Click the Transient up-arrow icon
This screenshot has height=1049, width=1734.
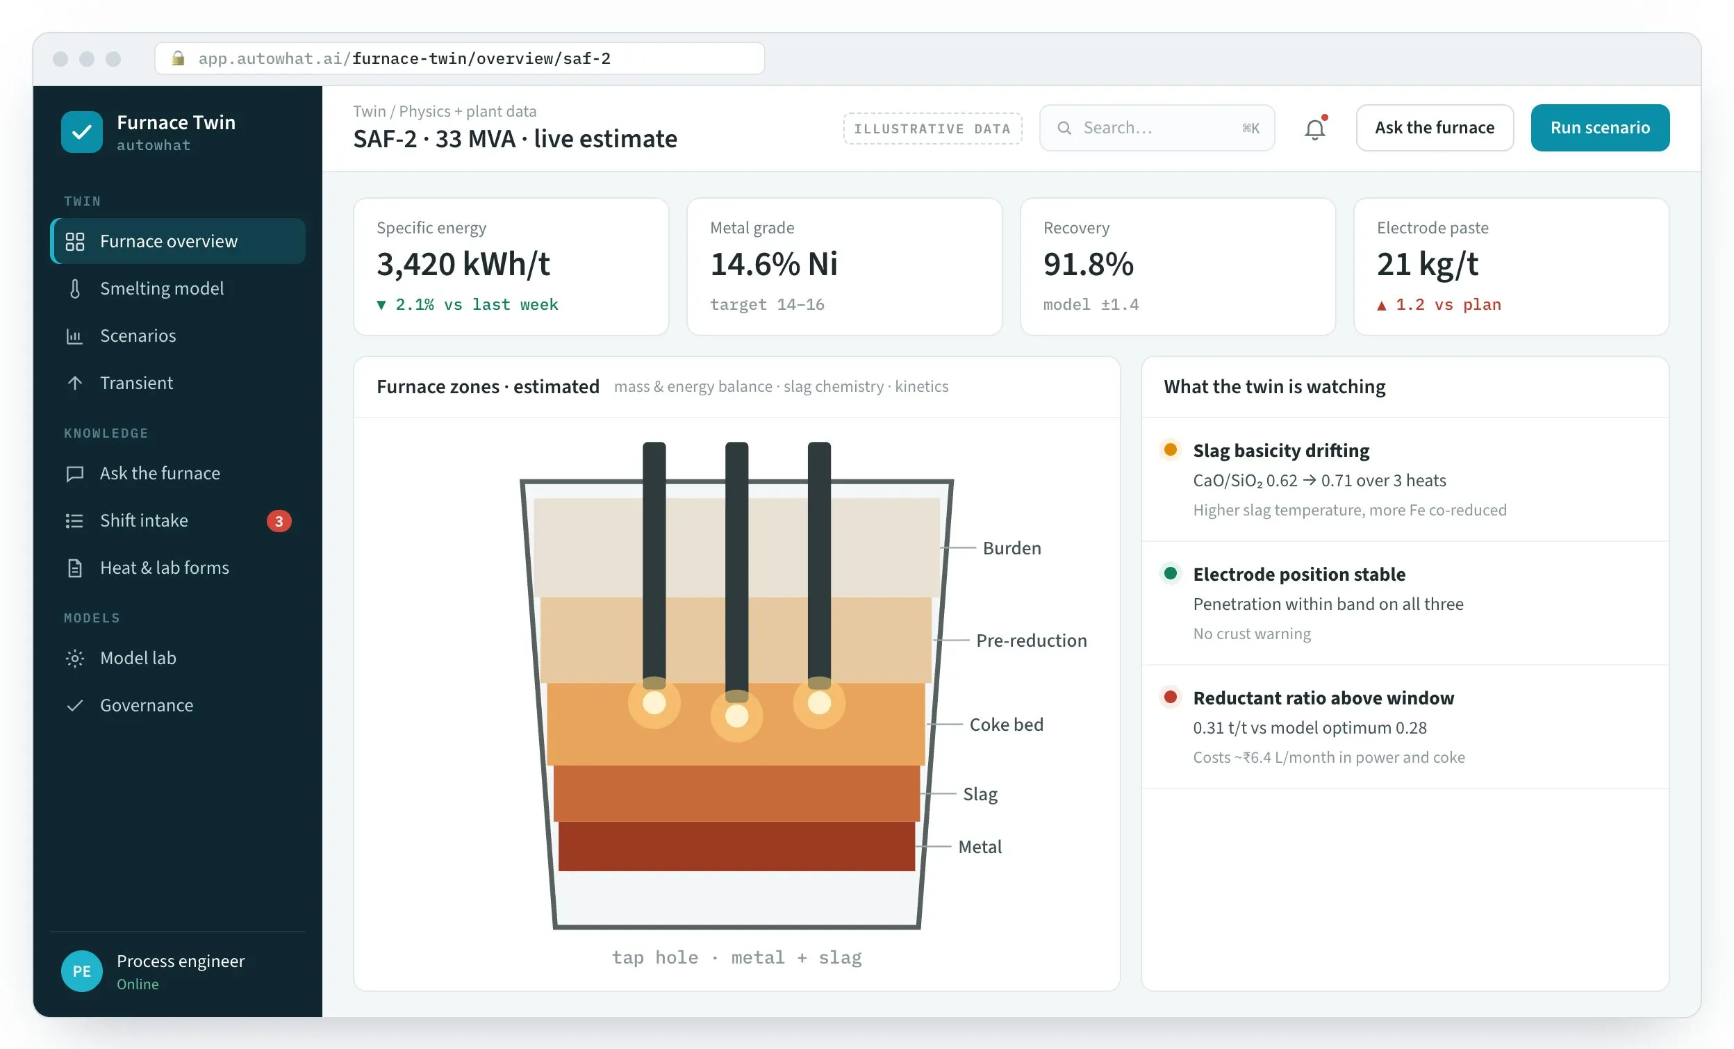pos(74,383)
